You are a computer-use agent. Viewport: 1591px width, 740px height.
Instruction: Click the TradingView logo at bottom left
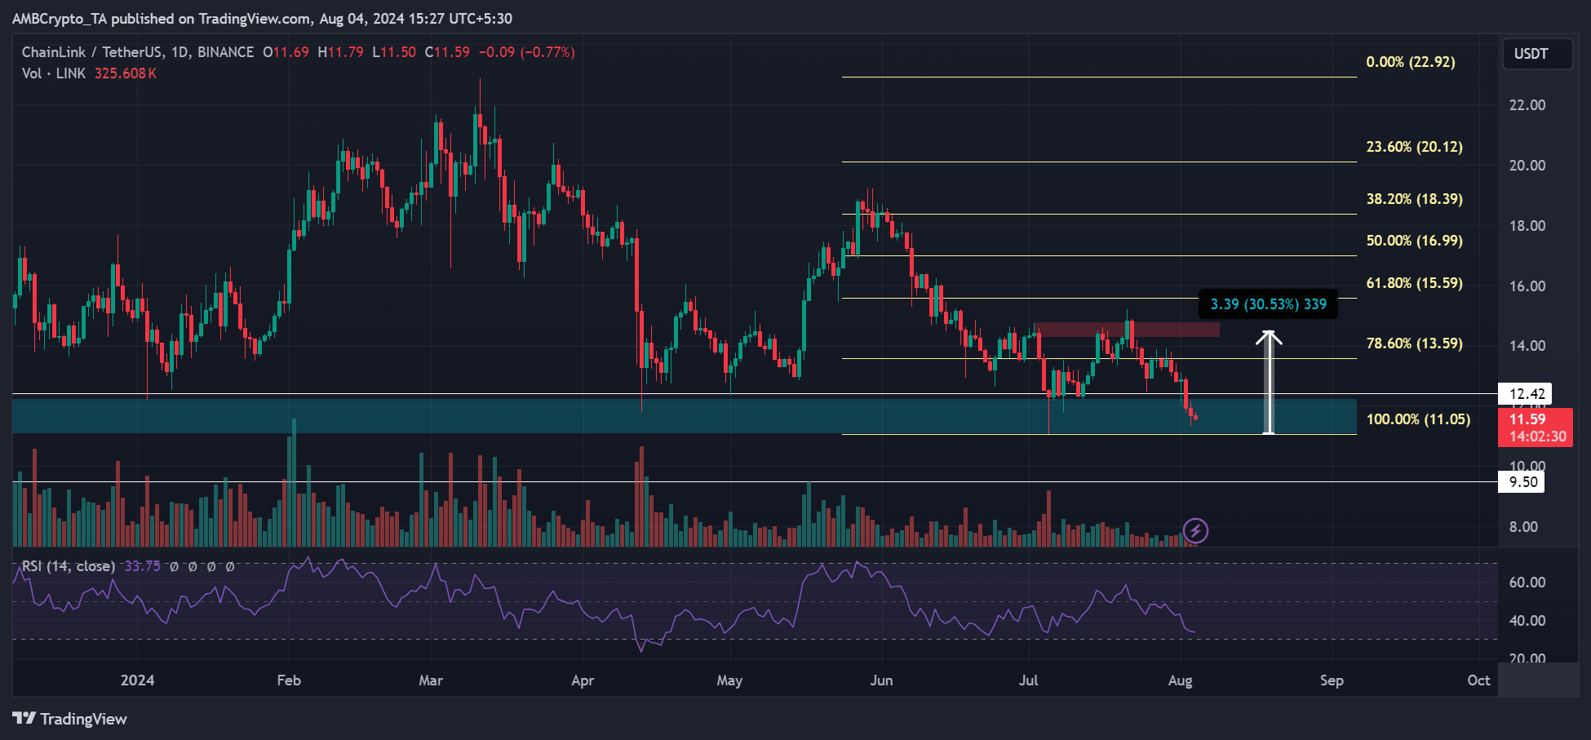coord(70,719)
